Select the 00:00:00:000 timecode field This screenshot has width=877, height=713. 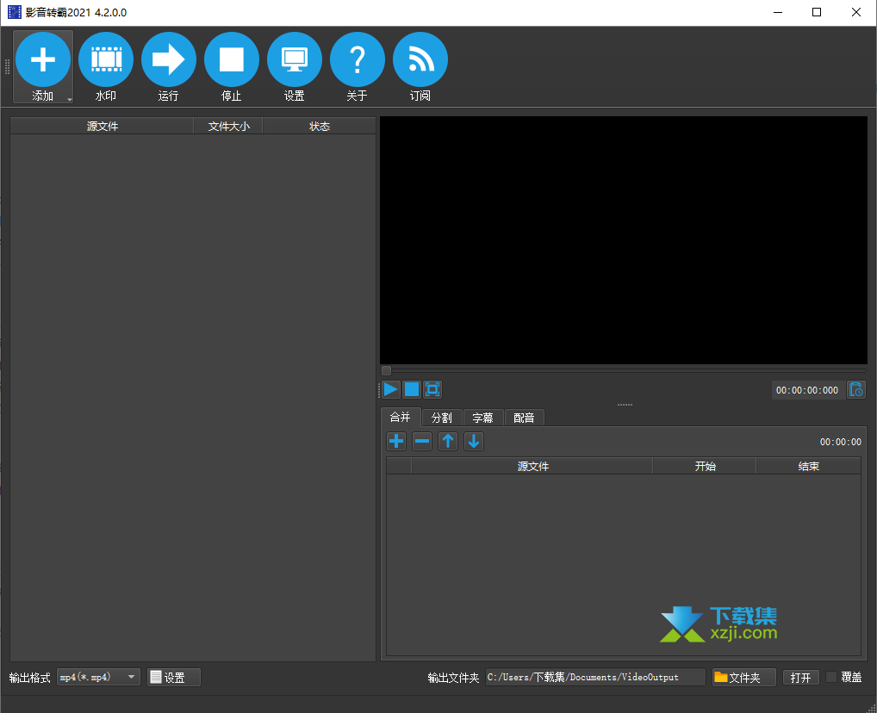point(807,390)
